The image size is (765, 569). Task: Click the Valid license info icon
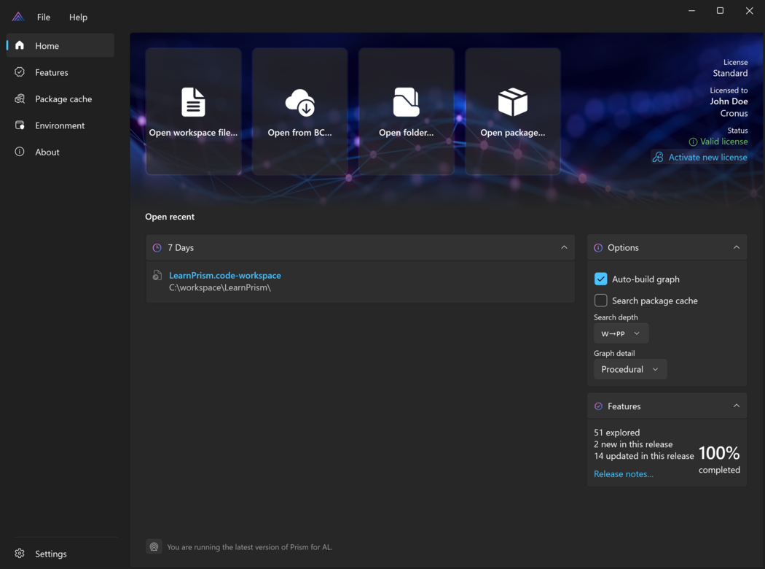693,142
